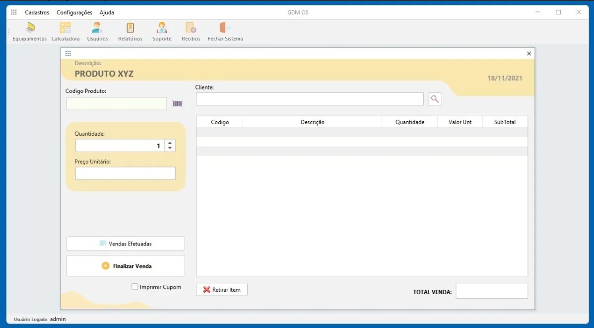Image resolution: width=594 pixels, height=328 pixels.
Task: Click the barcode icon beside Codigo Produto
Action: 177,103
